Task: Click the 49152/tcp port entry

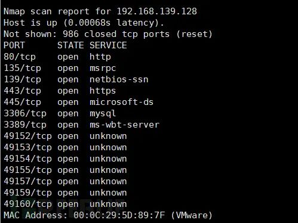Action: click(27, 136)
